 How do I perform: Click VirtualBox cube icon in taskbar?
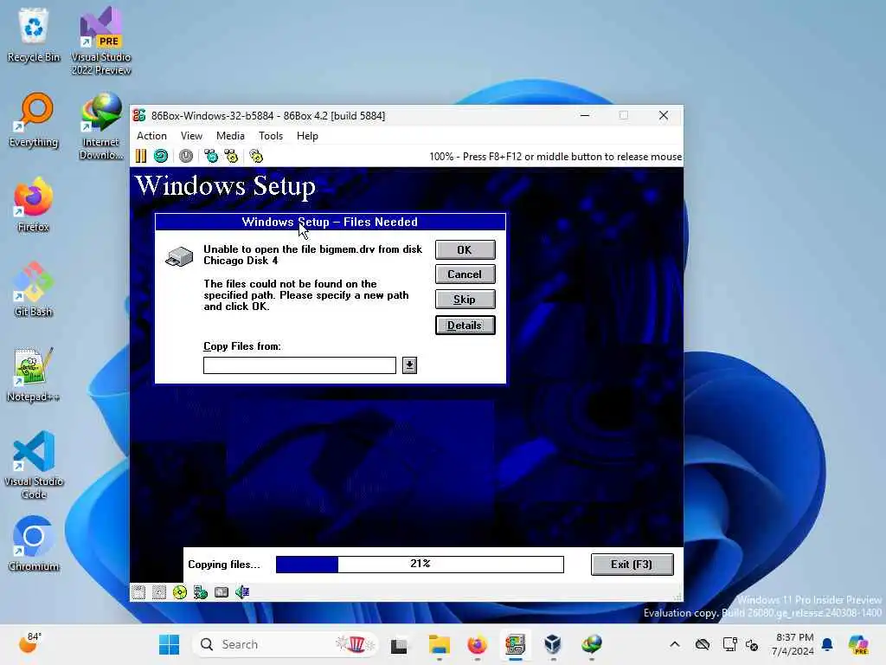click(553, 644)
